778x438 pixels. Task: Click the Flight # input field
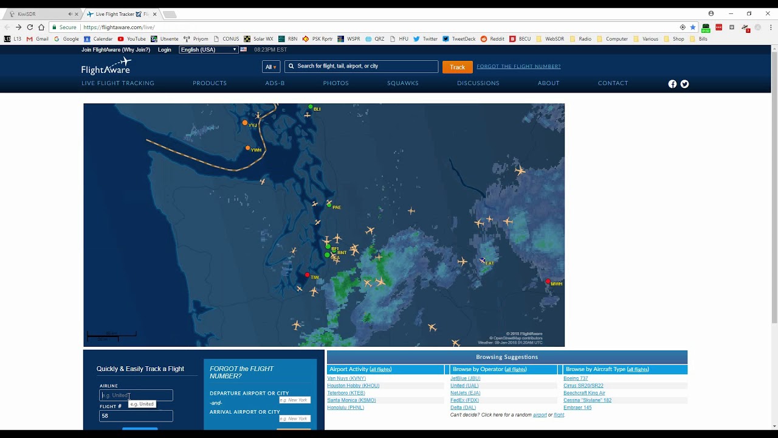tap(136, 416)
